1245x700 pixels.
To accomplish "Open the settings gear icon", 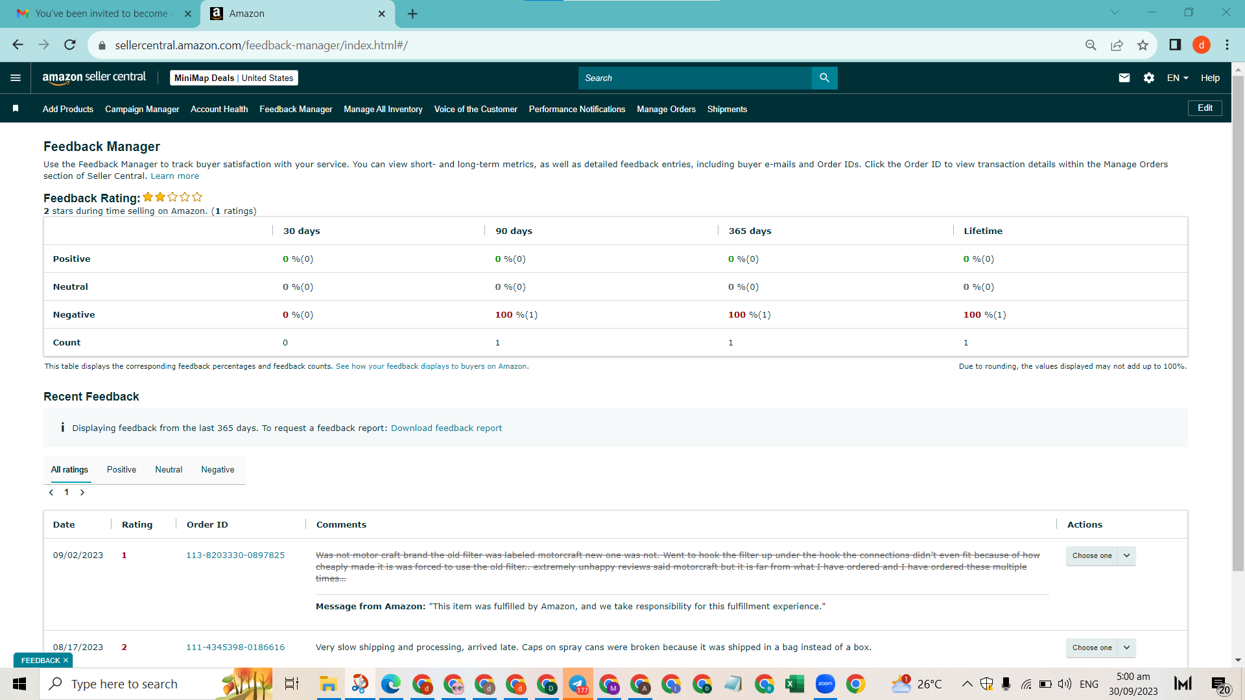I will (x=1149, y=78).
